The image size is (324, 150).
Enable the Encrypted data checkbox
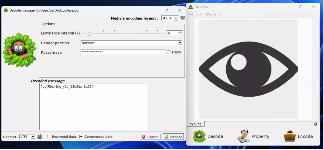coord(49,137)
